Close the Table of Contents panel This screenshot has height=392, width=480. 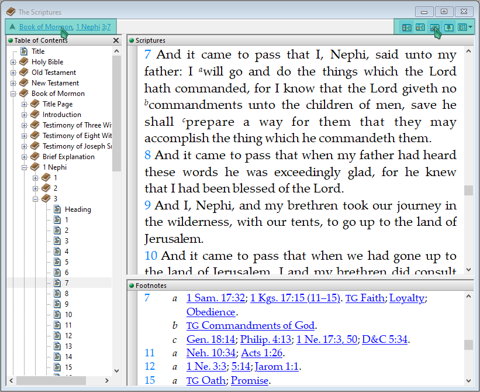116,40
